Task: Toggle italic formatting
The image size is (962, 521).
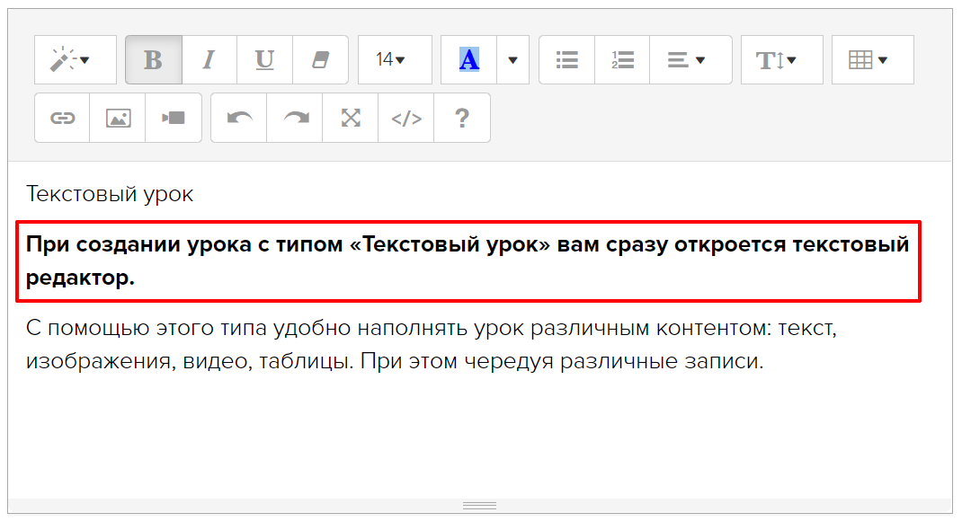Action: [209, 60]
